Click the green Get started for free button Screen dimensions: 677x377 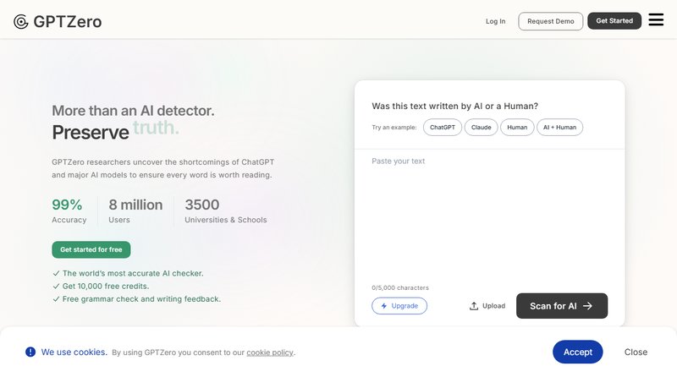click(91, 249)
